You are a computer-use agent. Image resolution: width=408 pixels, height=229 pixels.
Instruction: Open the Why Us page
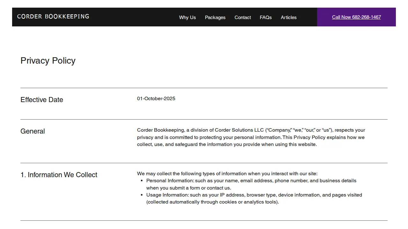point(187,17)
